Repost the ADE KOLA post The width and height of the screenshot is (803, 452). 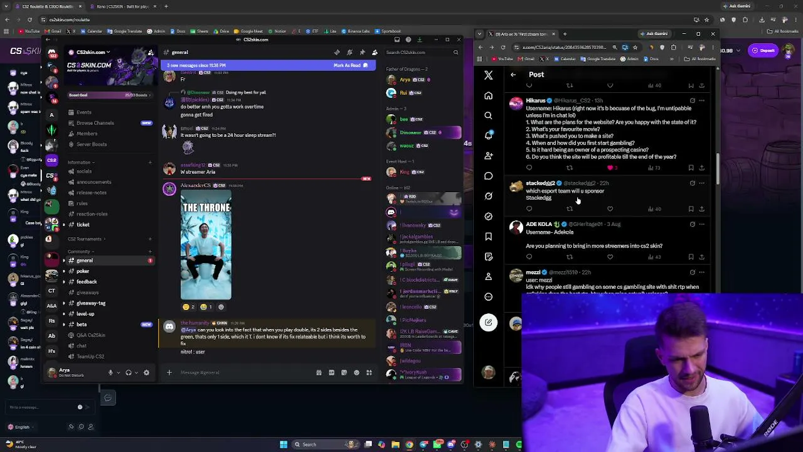point(570,257)
